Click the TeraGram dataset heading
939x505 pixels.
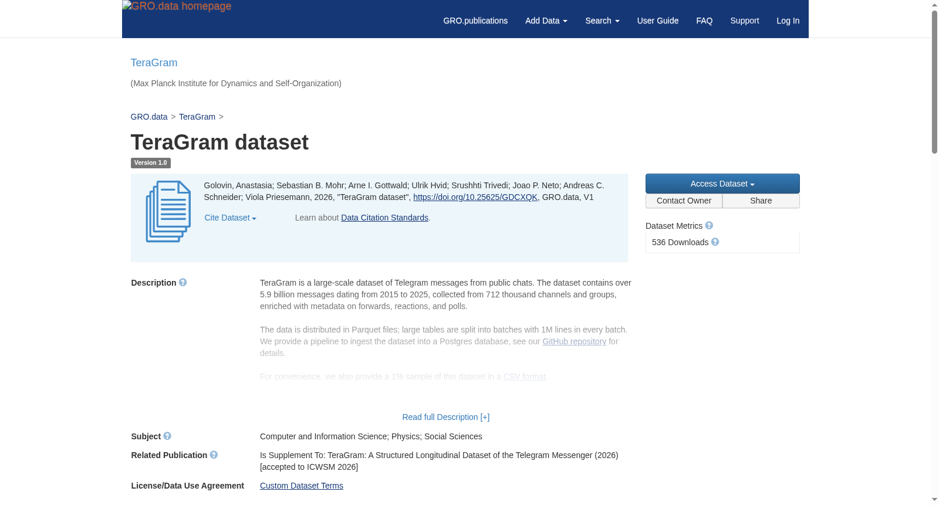219,143
